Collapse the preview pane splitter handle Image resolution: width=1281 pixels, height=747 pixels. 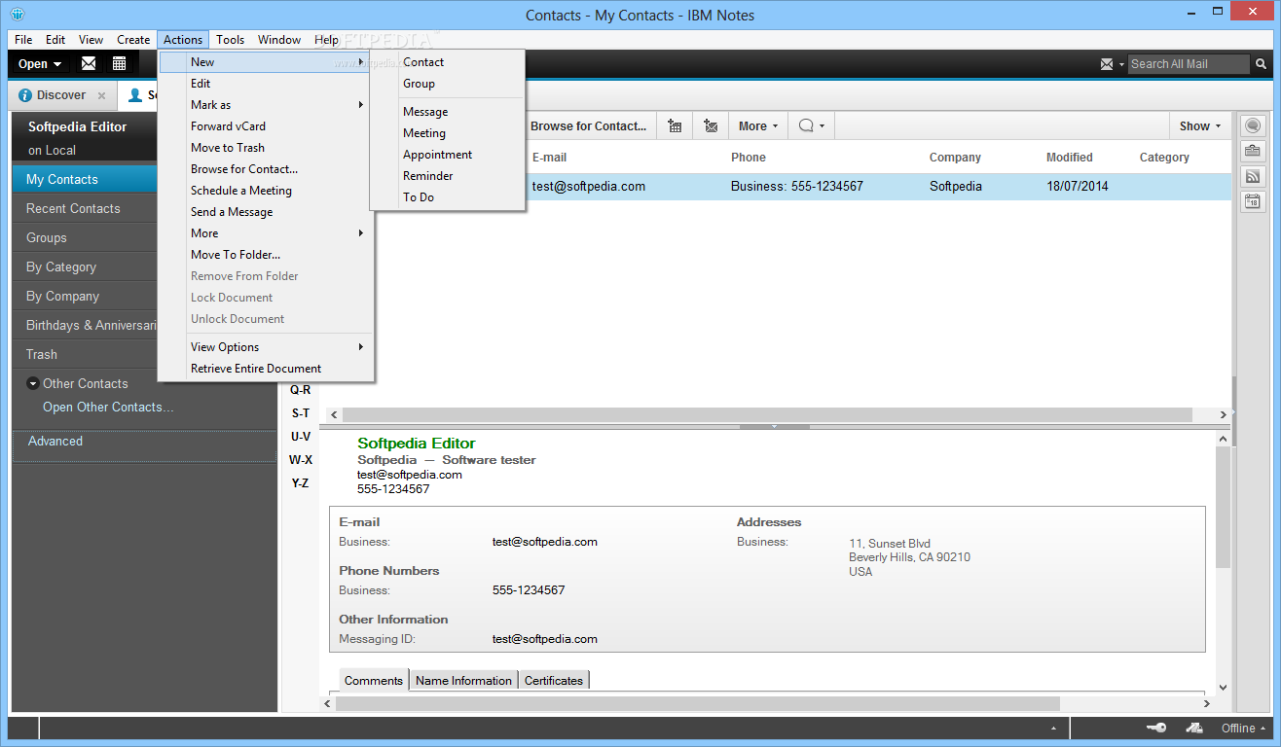[x=774, y=426]
